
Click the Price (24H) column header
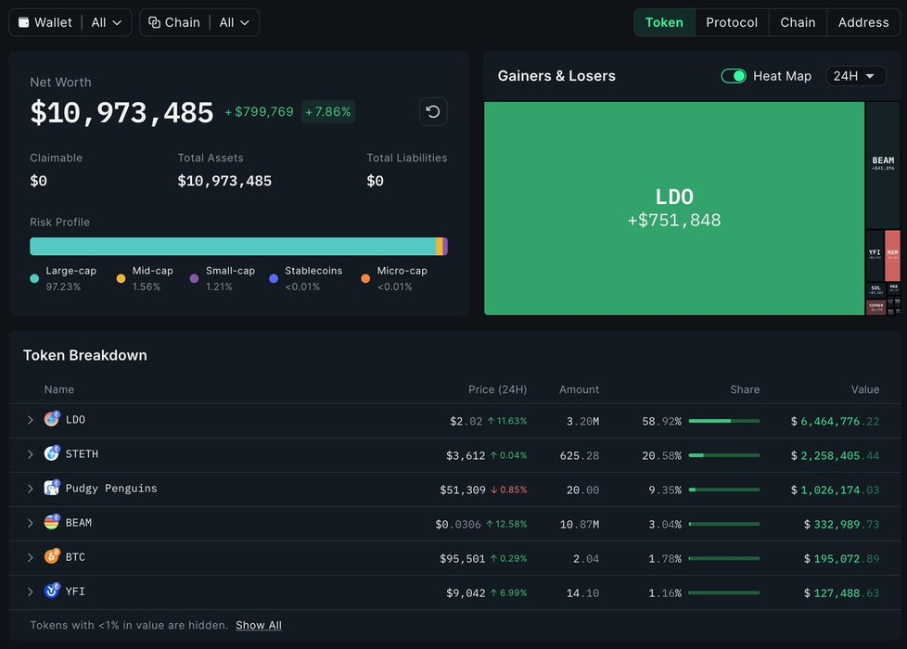(x=497, y=389)
